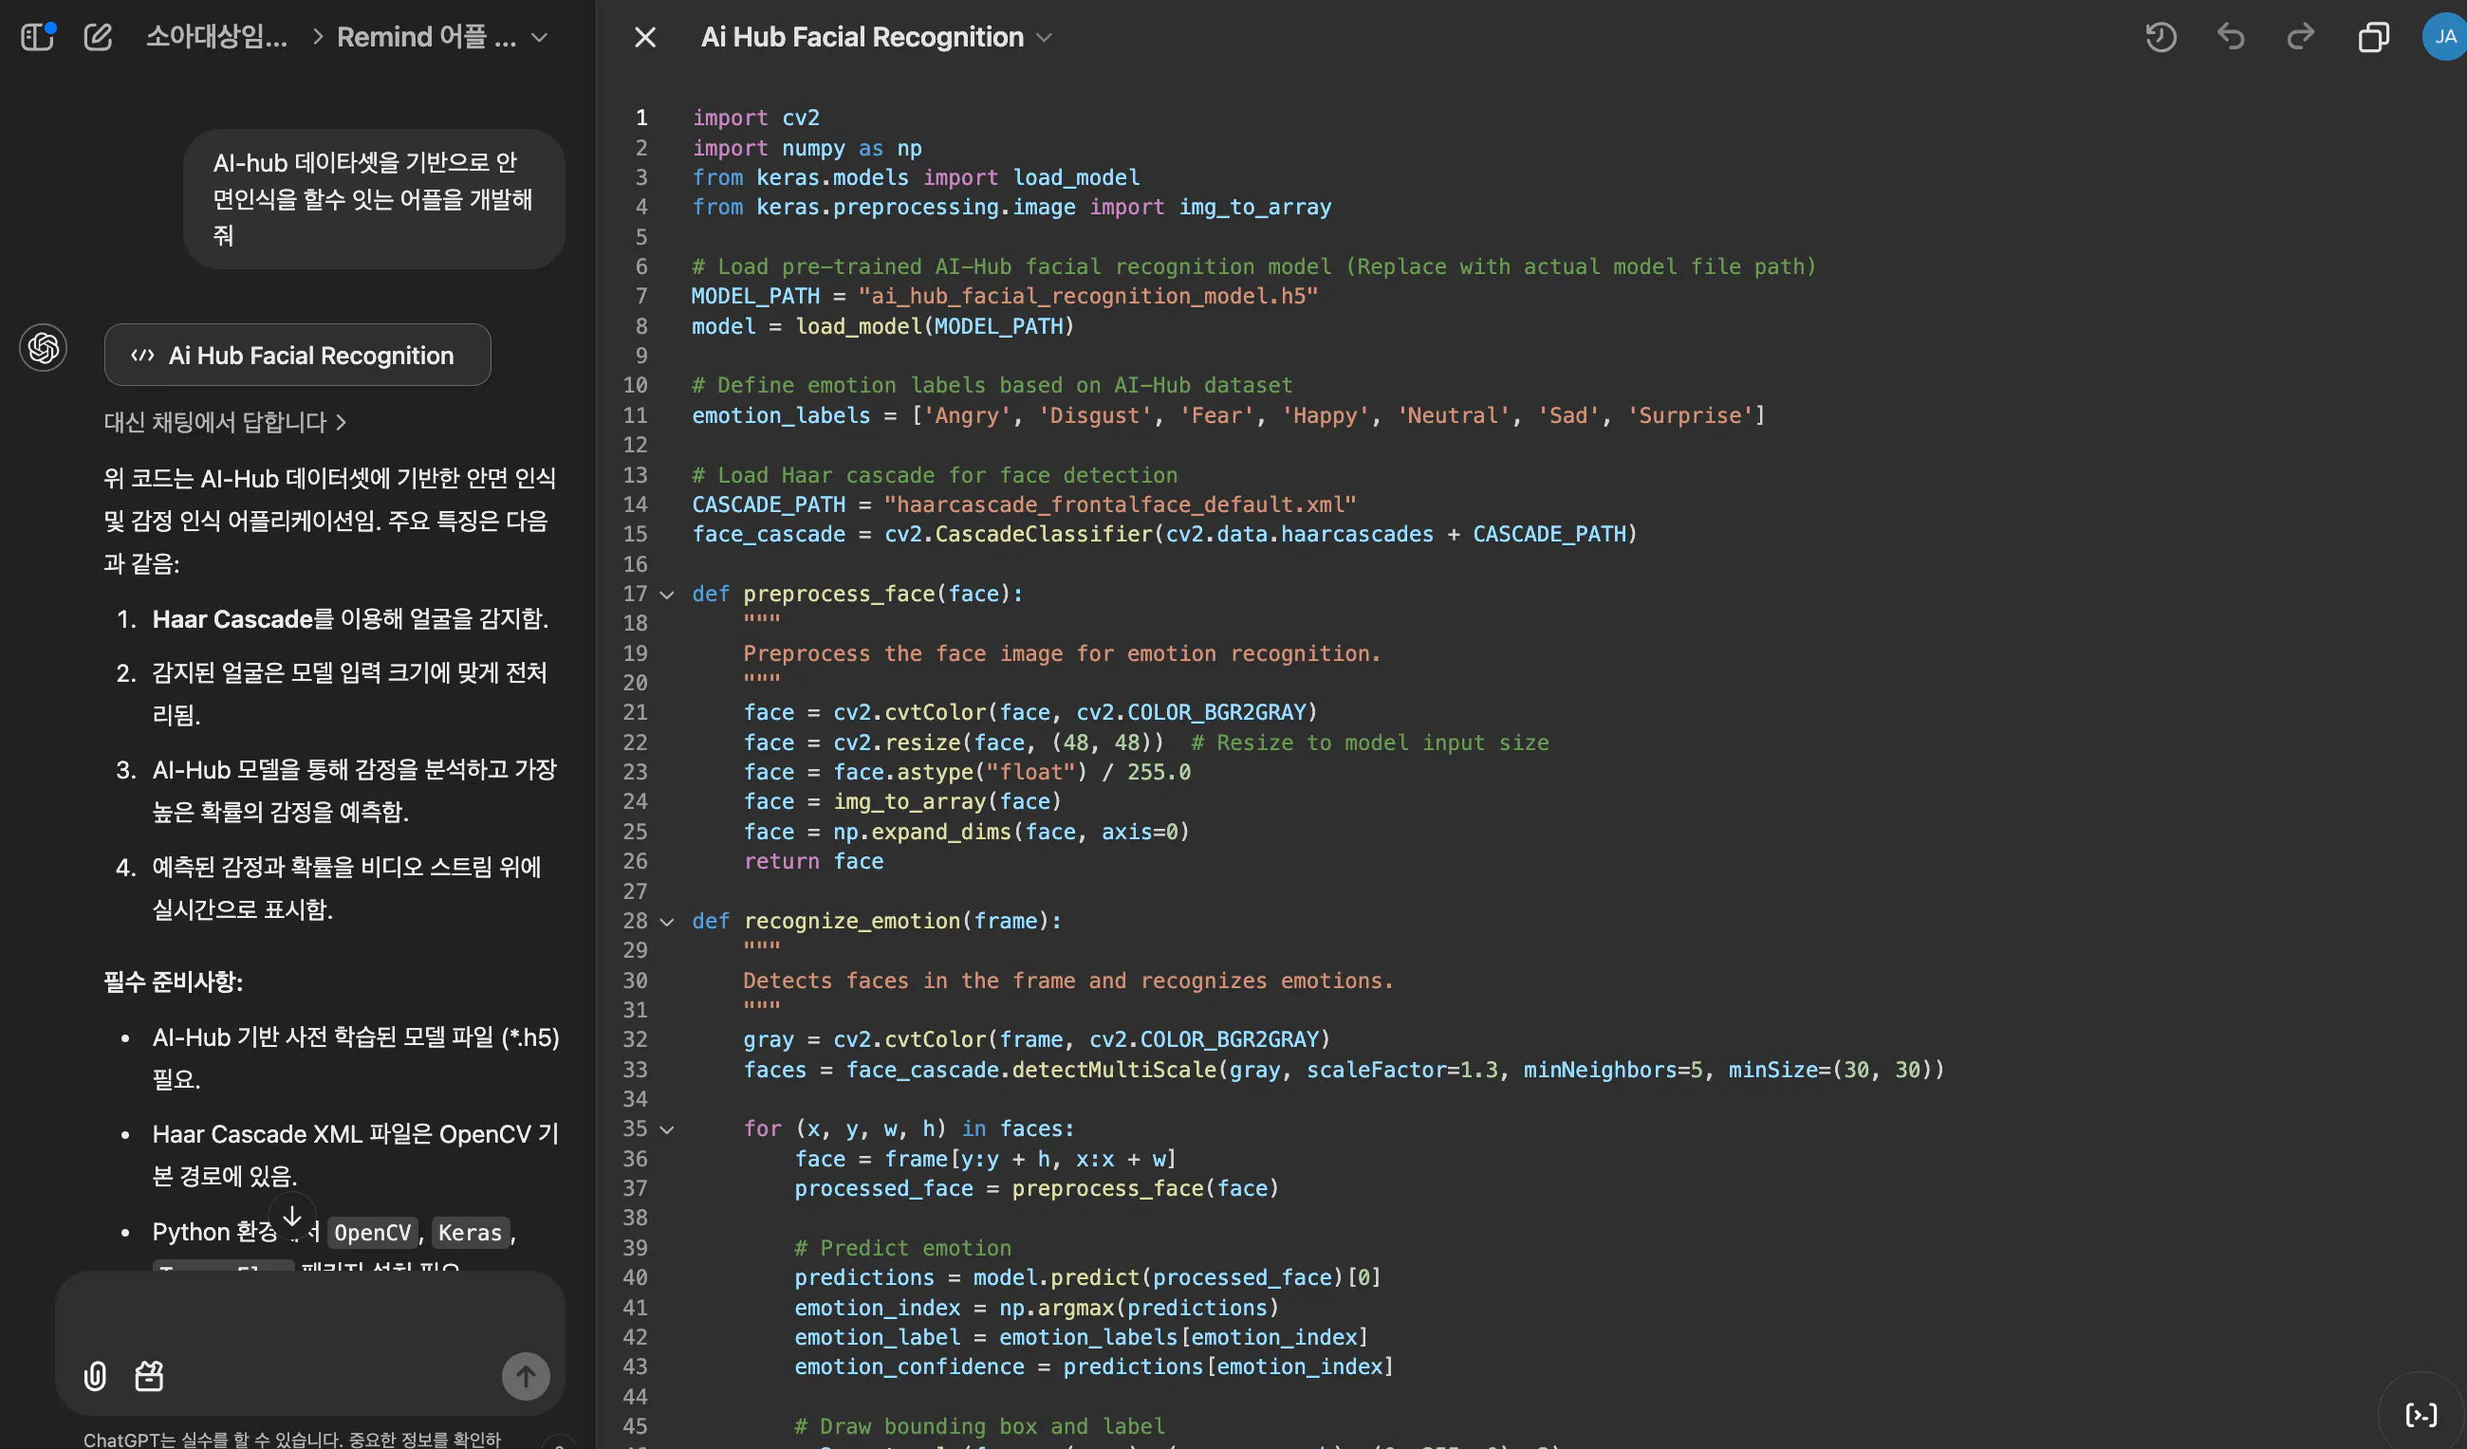Jump to bottom of chat arrow
2467x1449 pixels.
(x=291, y=1215)
